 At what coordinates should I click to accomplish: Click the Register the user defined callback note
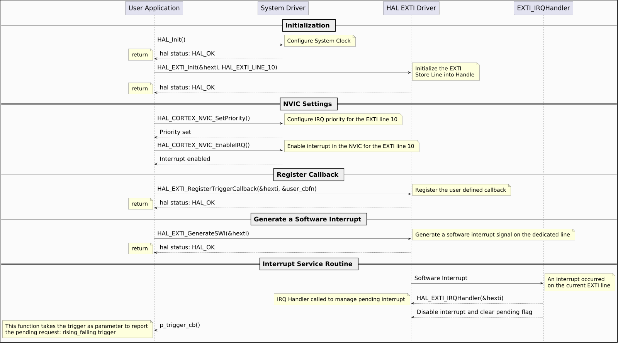tap(461, 190)
